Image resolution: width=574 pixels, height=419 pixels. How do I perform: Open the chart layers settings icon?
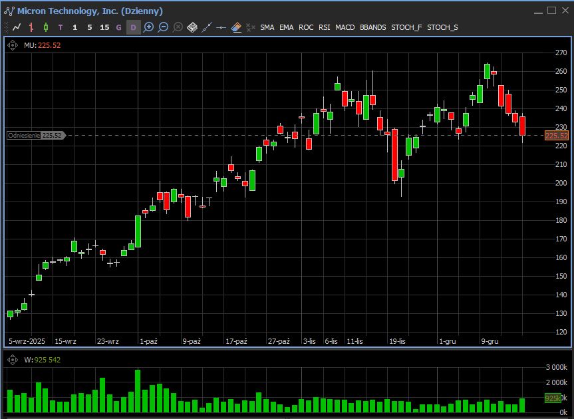(192, 27)
